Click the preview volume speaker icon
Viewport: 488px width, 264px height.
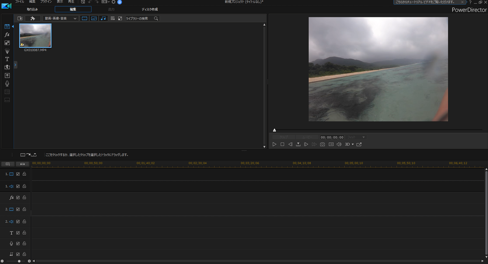tap(339, 144)
